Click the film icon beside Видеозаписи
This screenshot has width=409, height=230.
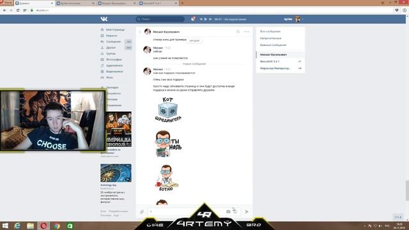(x=102, y=72)
